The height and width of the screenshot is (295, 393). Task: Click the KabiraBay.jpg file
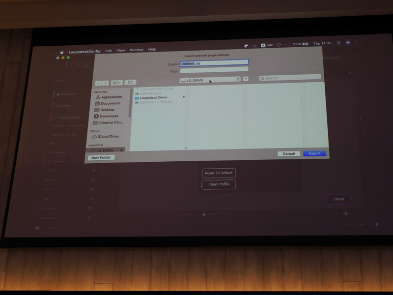[151, 93]
